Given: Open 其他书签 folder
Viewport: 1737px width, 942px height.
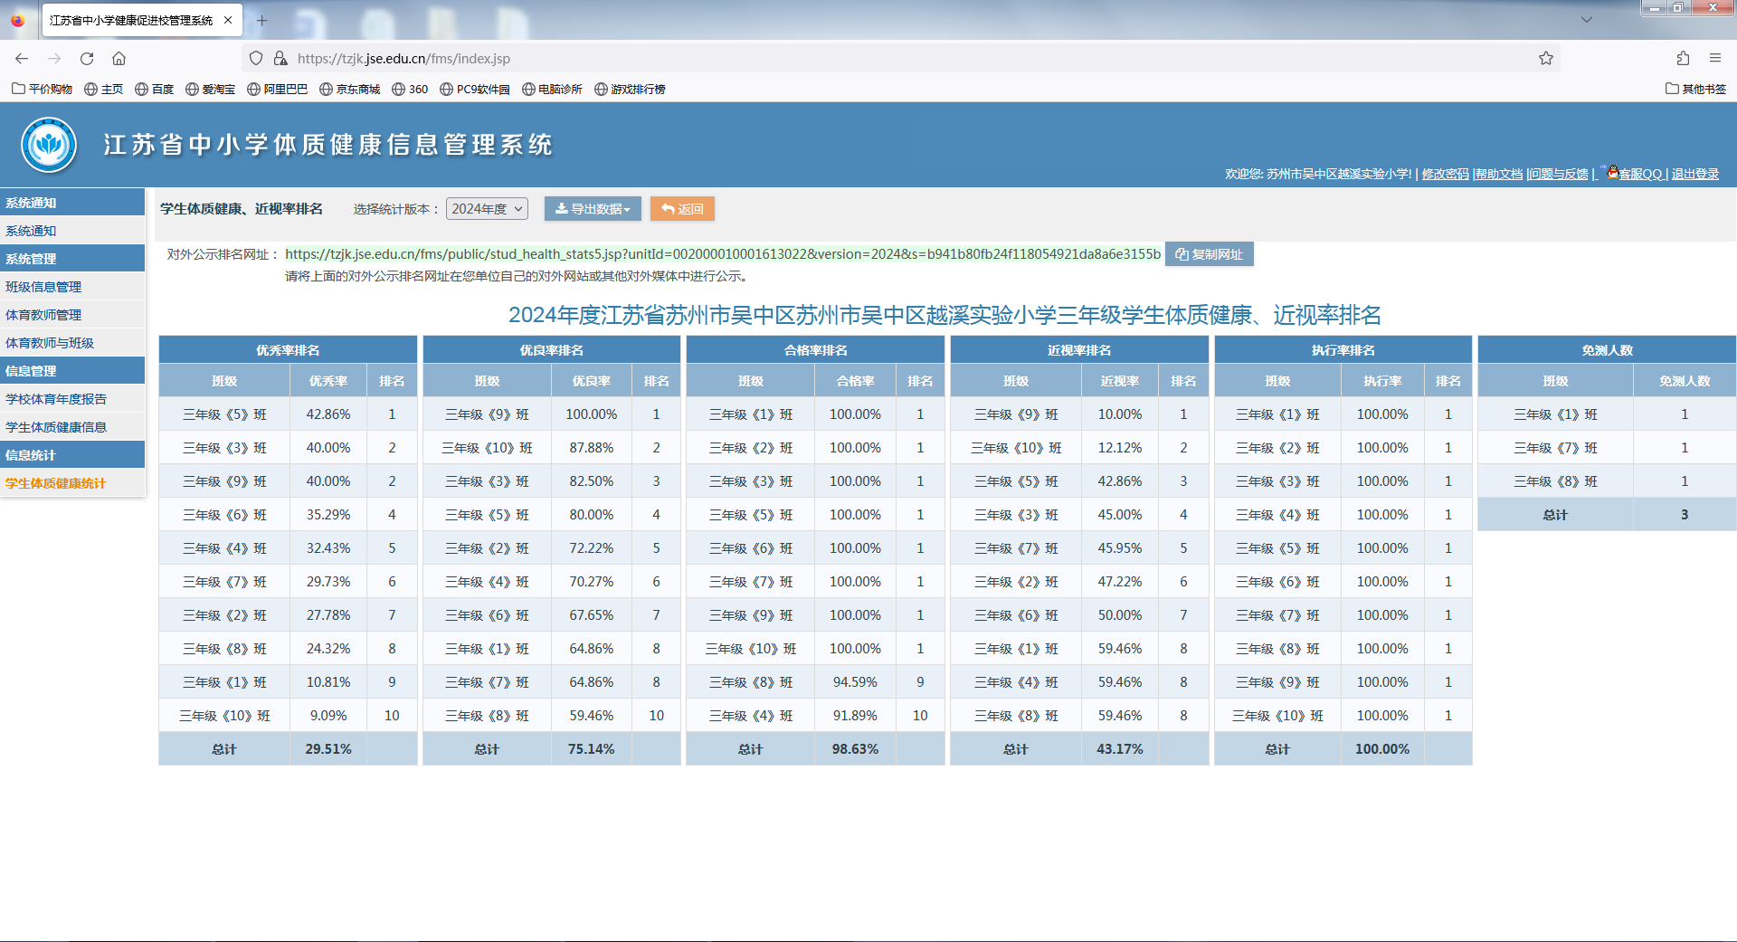Looking at the screenshot, I should [1695, 89].
